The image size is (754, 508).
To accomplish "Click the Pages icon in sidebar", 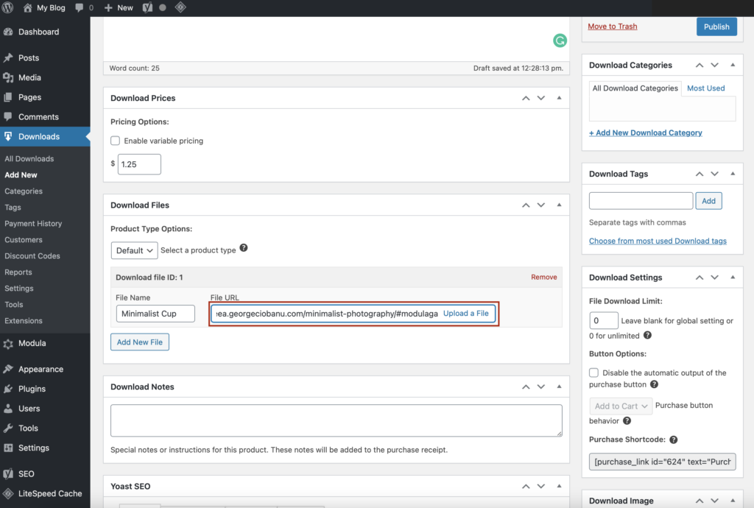I will [x=8, y=98].
